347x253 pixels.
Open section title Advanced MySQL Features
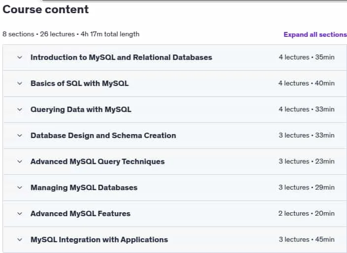tap(80, 214)
